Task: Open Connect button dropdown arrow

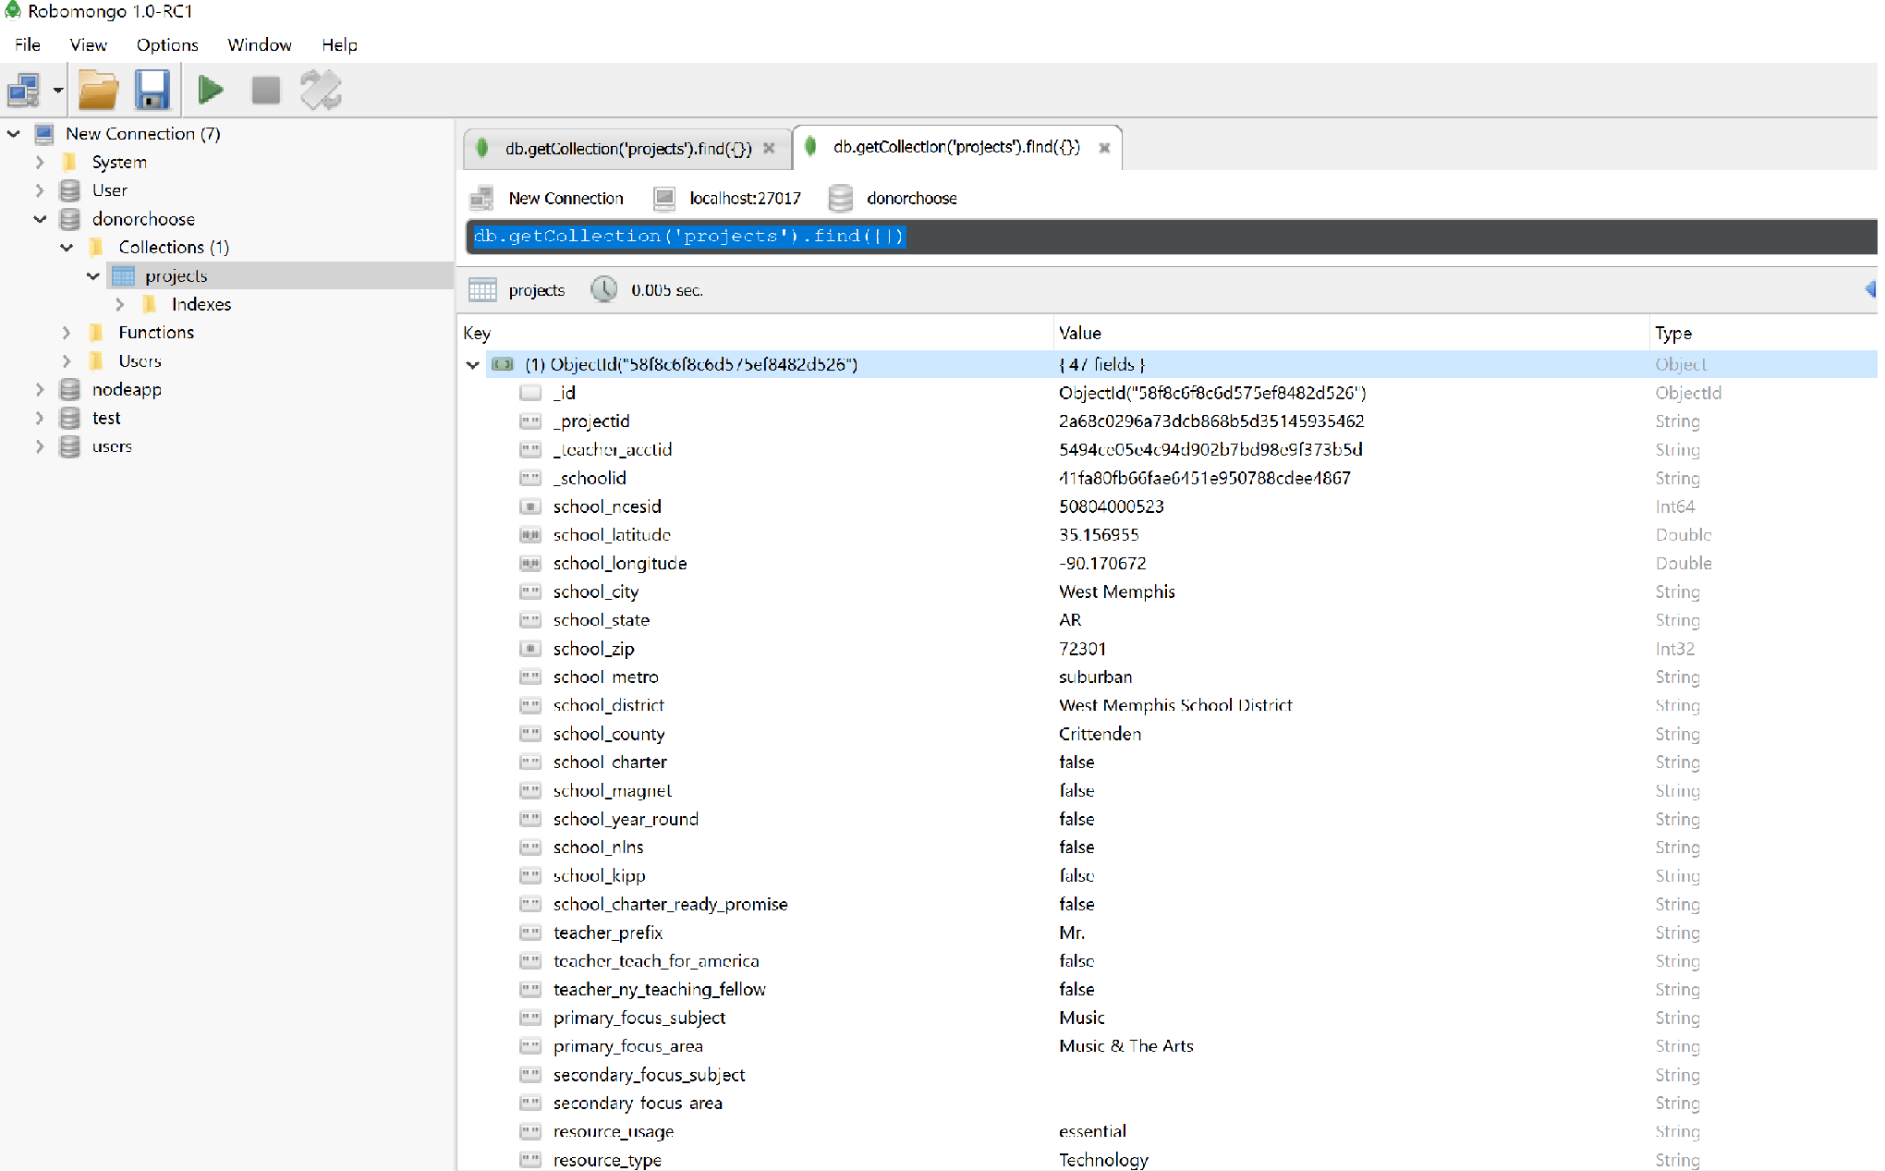Action: click(57, 91)
